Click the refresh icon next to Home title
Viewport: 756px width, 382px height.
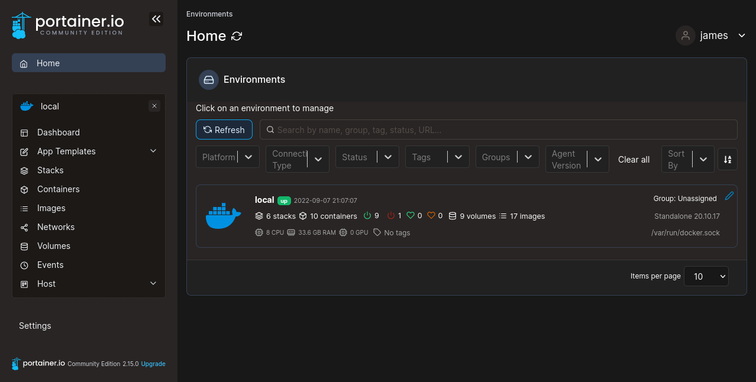[x=237, y=36]
